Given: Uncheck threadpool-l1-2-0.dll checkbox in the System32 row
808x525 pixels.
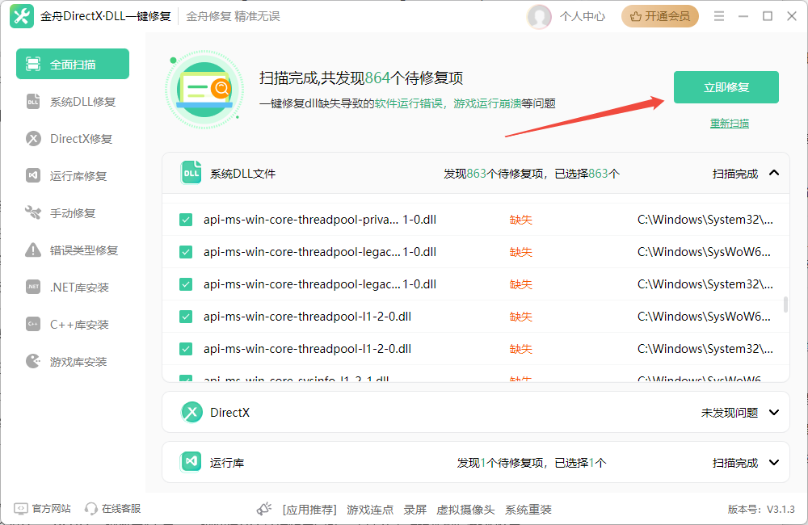Looking at the screenshot, I should [186, 349].
